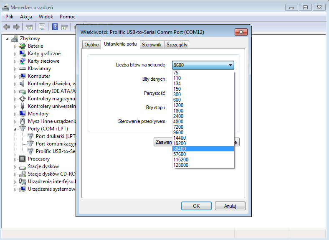Open the Akcja menu
Image resolution: width=329 pixels, height=240 pixels.
(26, 17)
